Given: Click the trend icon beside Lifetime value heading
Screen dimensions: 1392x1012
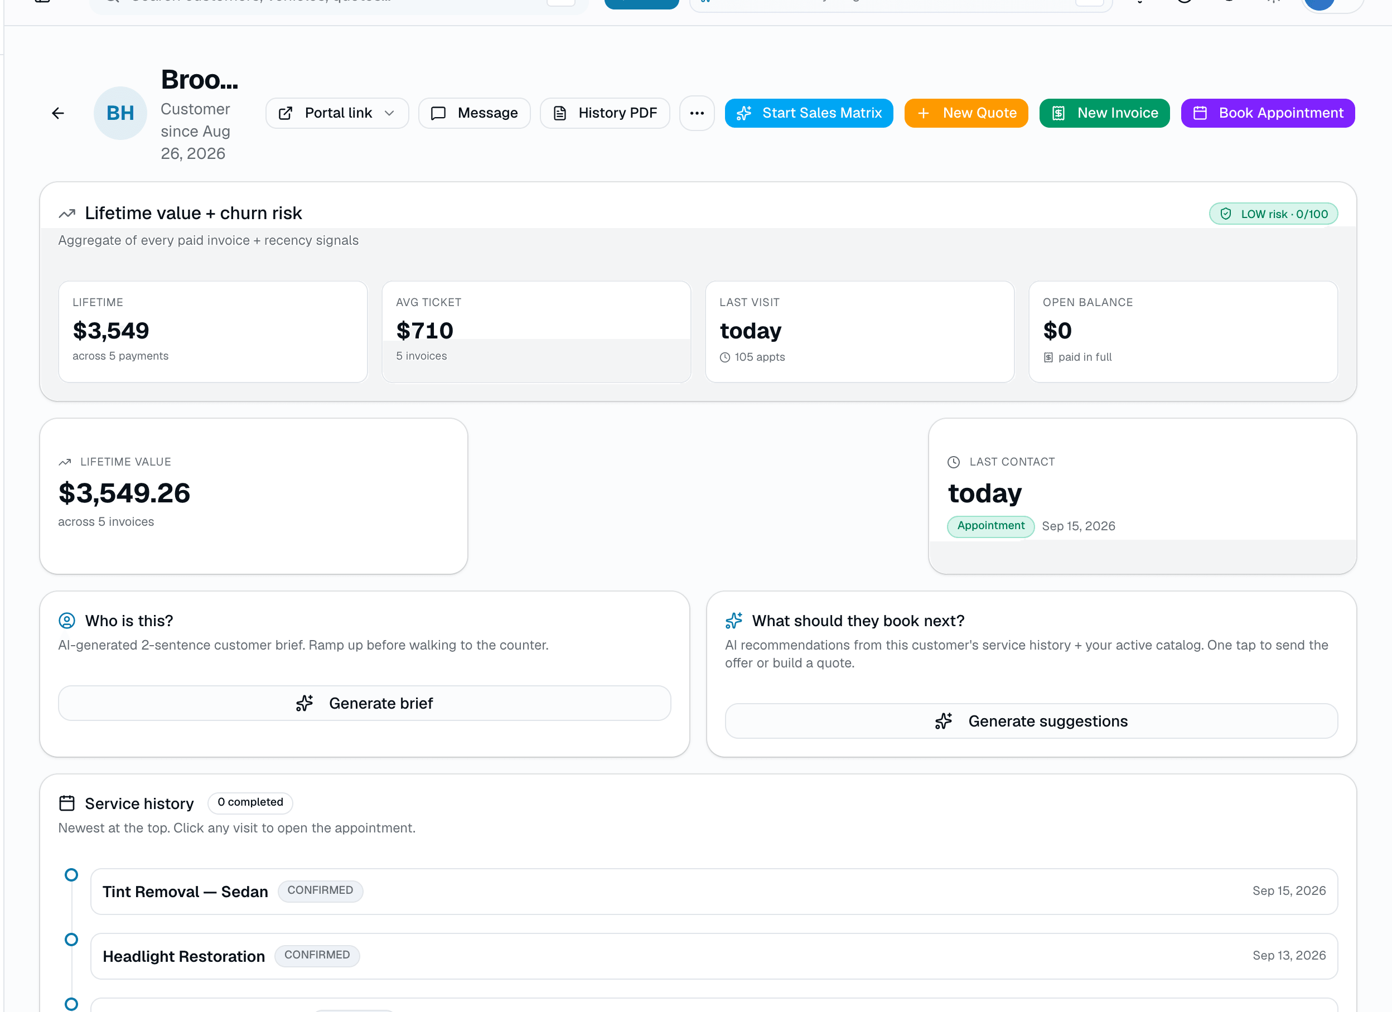Looking at the screenshot, I should (x=67, y=214).
